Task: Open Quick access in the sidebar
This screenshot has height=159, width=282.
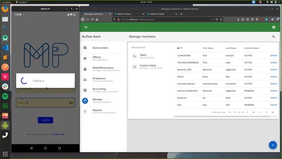Action: [x=104, y=48]
